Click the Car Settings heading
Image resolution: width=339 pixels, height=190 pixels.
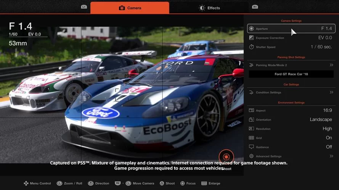[291, 84]
